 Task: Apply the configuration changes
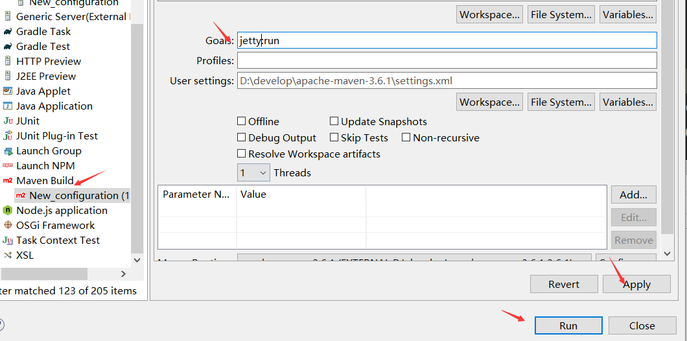[636, 284]
